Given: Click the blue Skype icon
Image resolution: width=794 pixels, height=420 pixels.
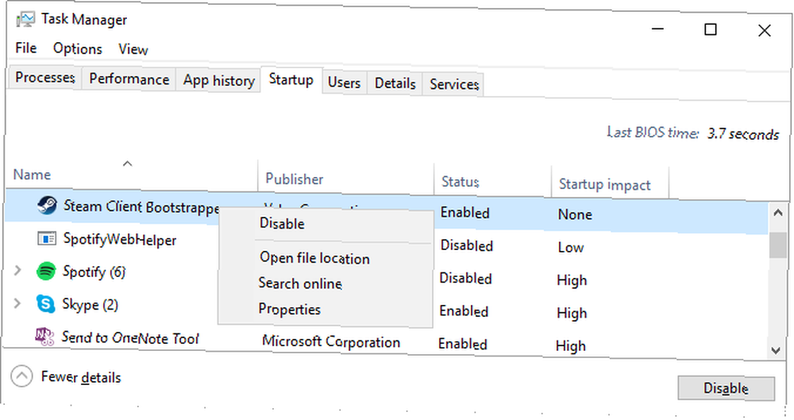Looking at the screenshot, I should (x=45, y=303).
